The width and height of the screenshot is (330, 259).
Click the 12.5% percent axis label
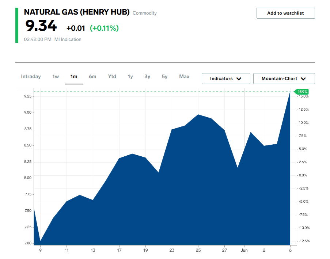[x=304, y=109]
